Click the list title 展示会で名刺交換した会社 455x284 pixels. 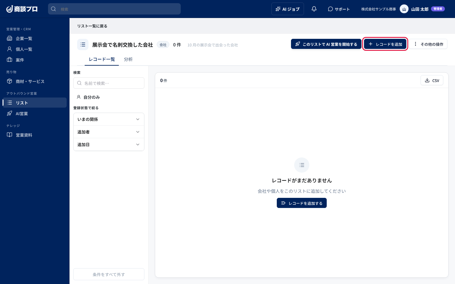click(x=123, y=45)
